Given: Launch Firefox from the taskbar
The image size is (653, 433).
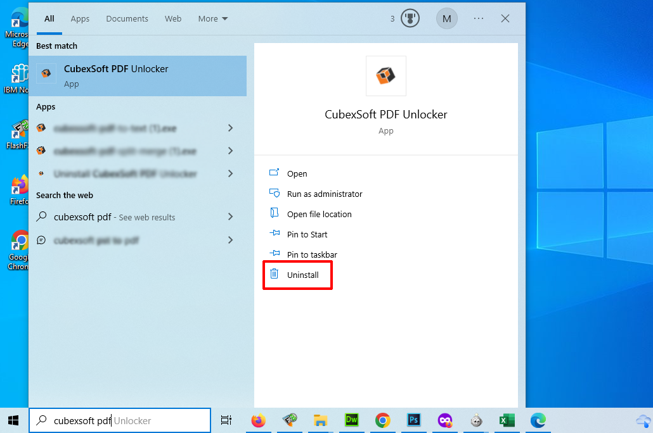Looking at the screenshot, I should pyautogui.click(x=258, y=420).
